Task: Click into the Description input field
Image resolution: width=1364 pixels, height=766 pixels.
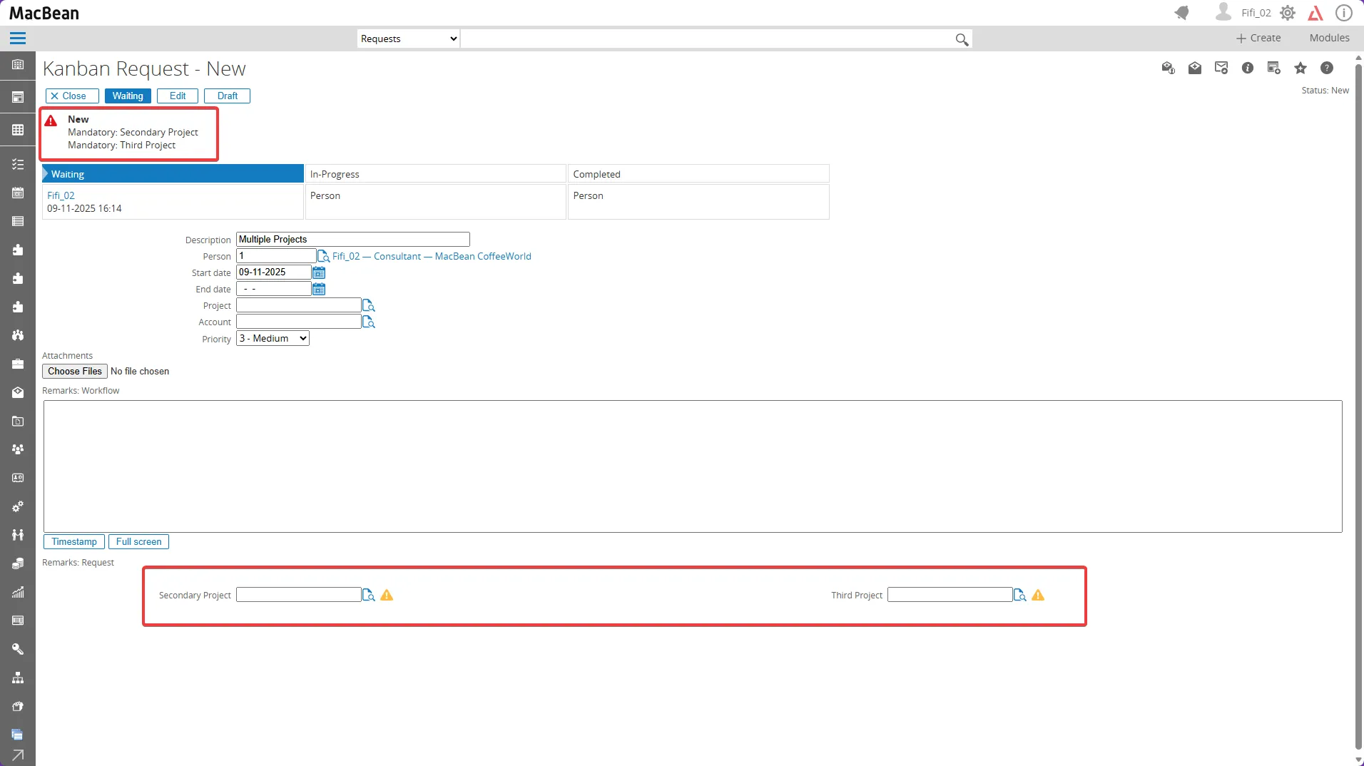Action: [x=352, y=240]
